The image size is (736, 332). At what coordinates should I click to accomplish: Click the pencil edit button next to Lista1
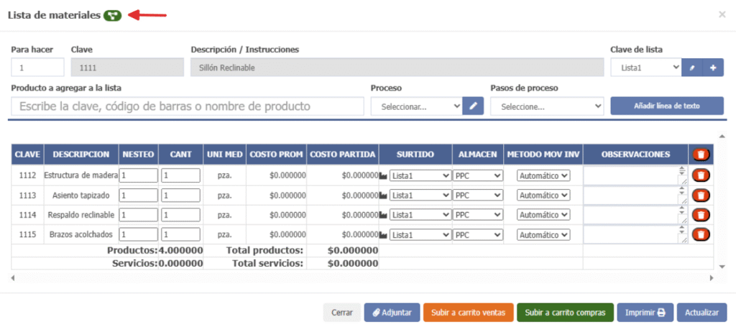(x=692, y=68)
